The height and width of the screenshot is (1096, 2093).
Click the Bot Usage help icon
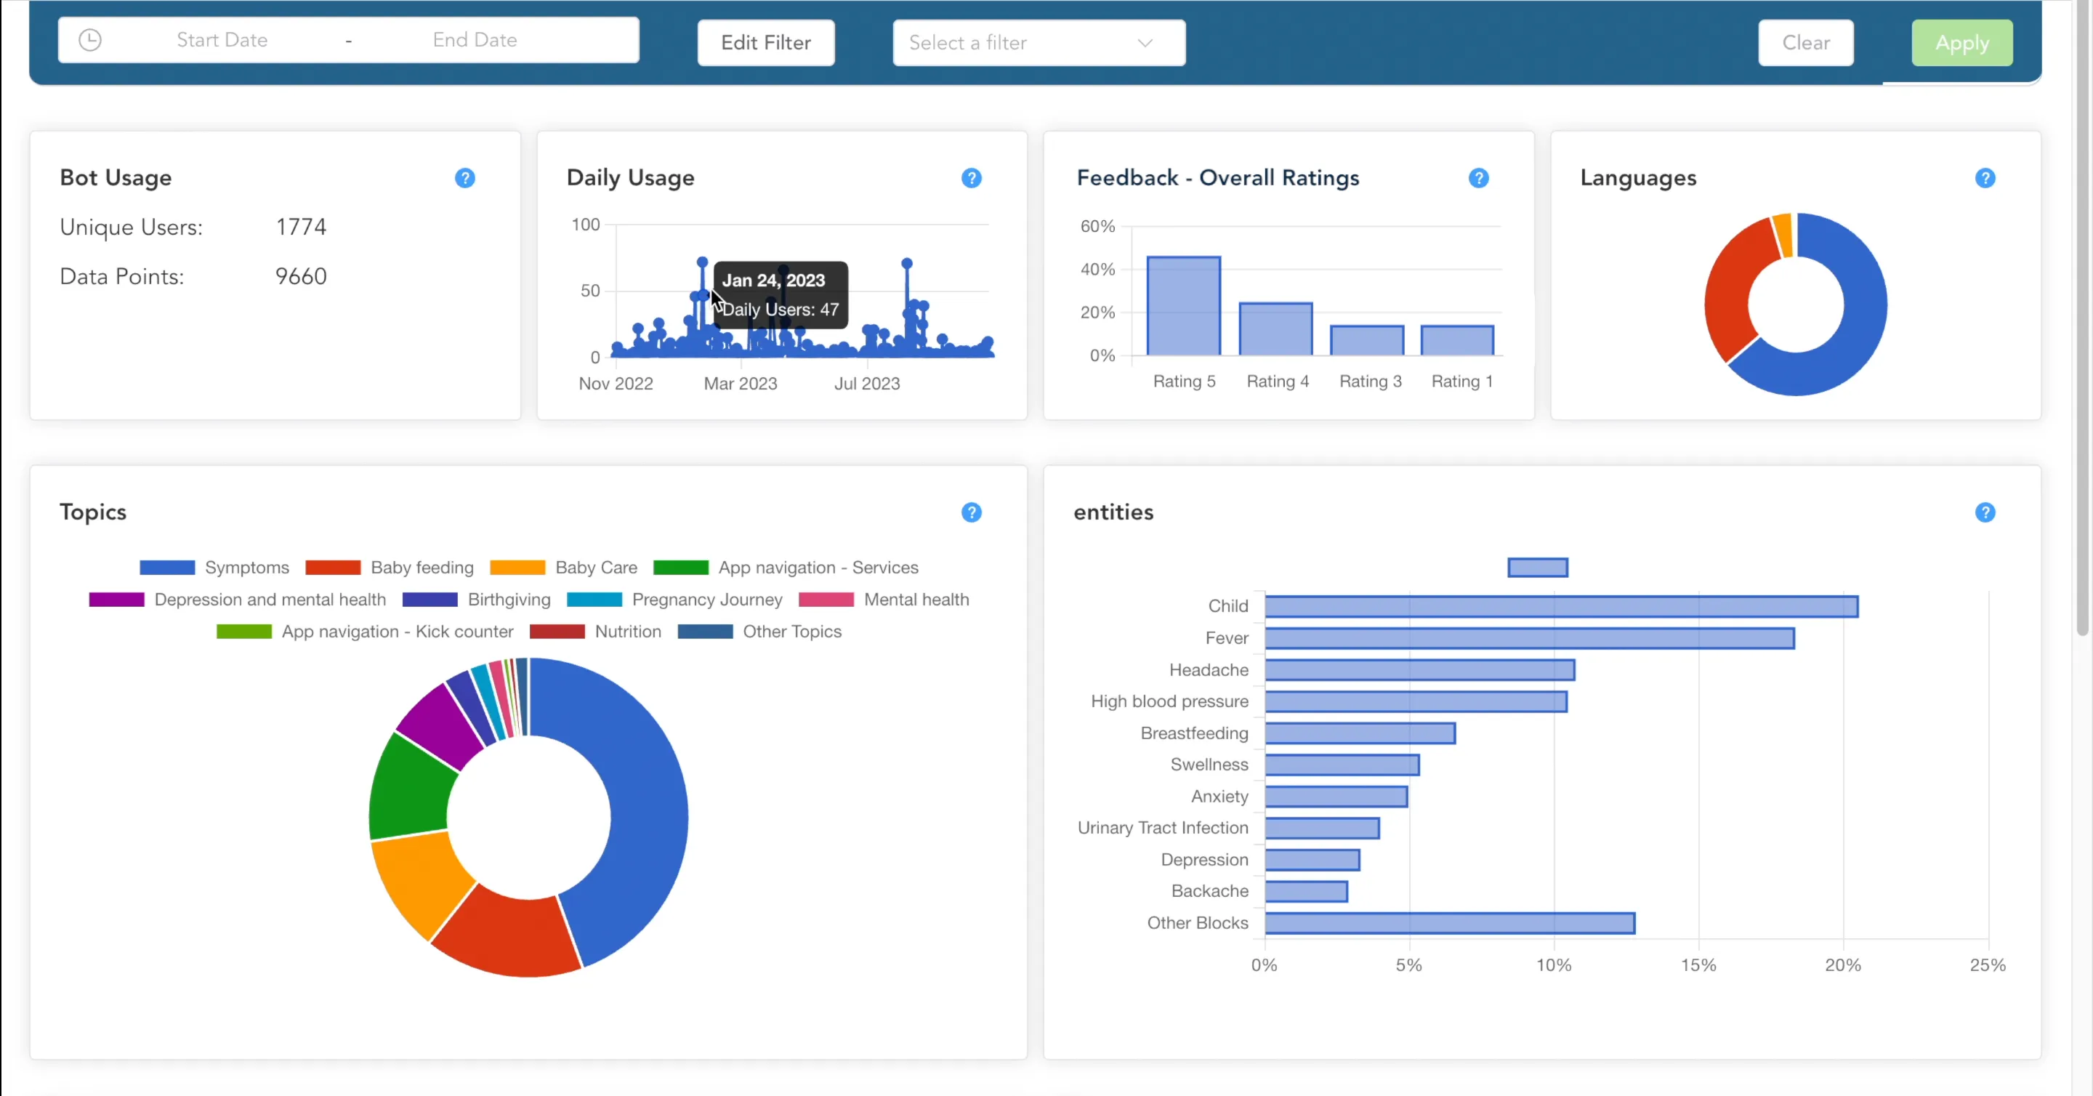point(465,178)
